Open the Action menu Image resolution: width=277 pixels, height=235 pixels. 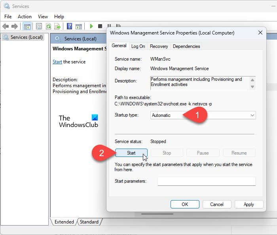(x=25, y=17)
